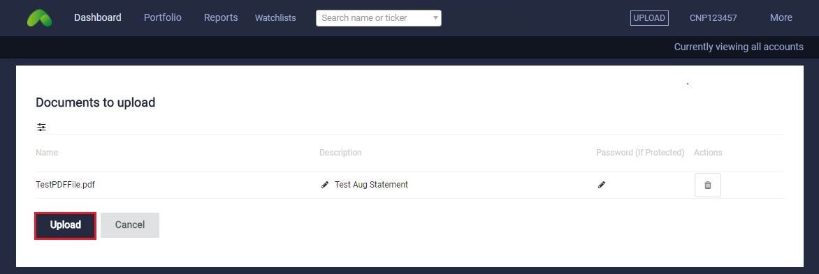
Task: Click the 'Password (If Protected)' column header
Action: (640, 153)
